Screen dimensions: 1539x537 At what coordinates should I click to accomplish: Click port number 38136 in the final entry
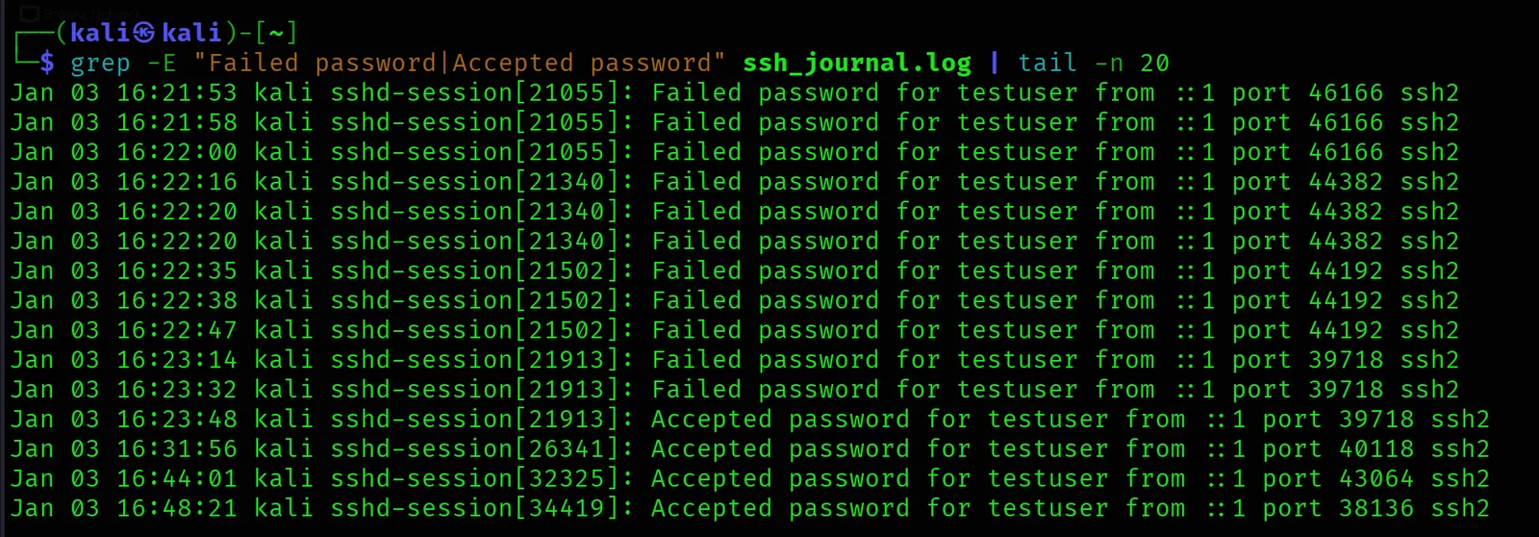pyautogui.click(x=1376, y=509)
